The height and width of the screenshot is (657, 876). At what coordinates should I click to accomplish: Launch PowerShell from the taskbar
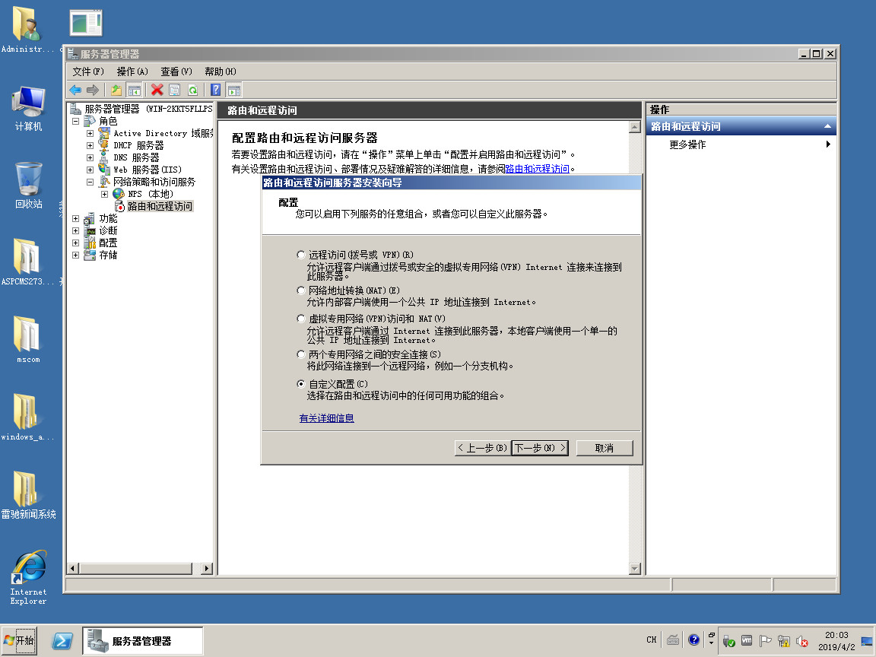point(62,641)
